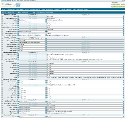Open info icon for PostgreSQL
Screen dimensions: 125x118
click(x=18, y=67)
